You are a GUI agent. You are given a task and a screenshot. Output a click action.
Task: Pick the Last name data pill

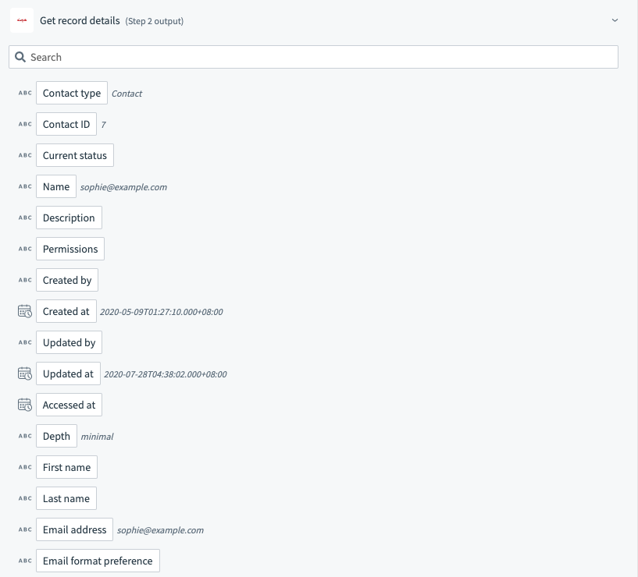(x=66, y=498)
